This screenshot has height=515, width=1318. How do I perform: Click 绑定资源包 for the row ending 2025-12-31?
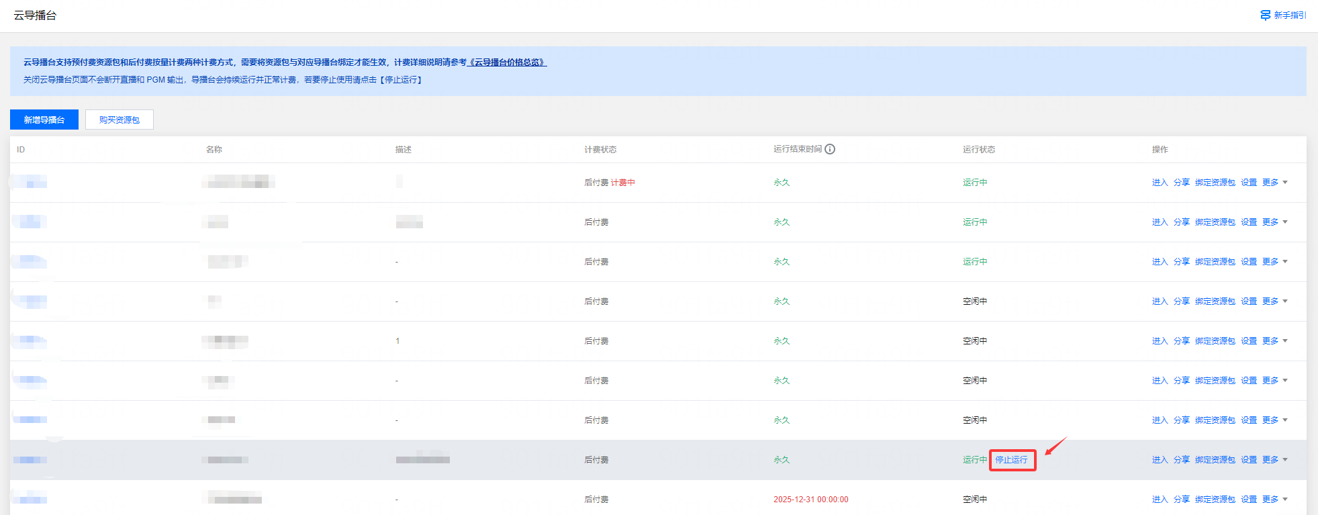point(1215,500)
